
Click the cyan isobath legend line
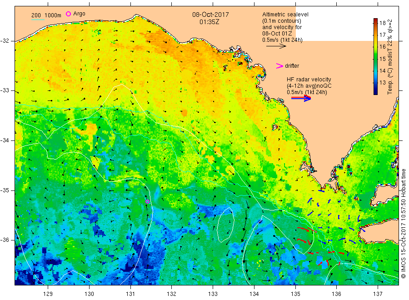pos(38,19)
